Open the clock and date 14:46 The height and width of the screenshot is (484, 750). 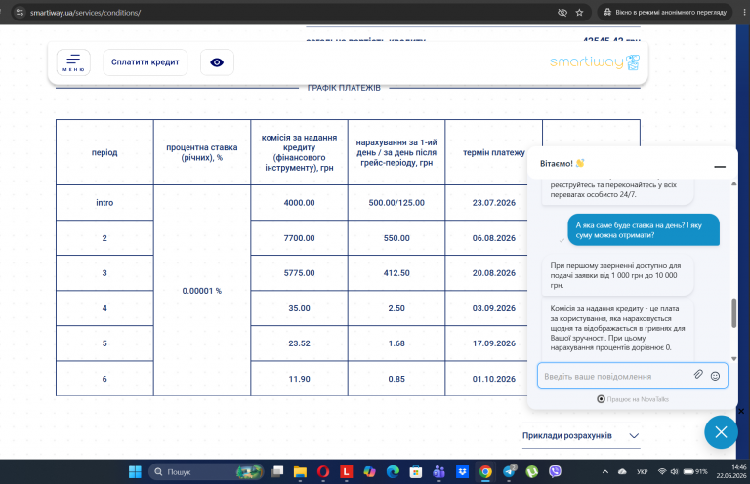(730, 472)
